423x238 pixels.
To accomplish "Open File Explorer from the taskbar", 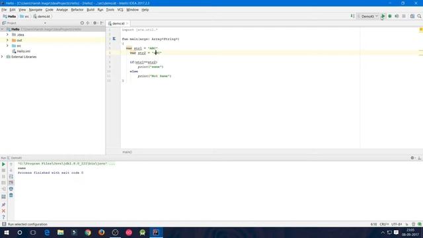I will tap(60, 232).
